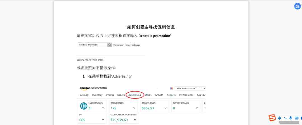Open the Pricing menu
This screenshot has width=302, height=125.
[x=110, y=95]
